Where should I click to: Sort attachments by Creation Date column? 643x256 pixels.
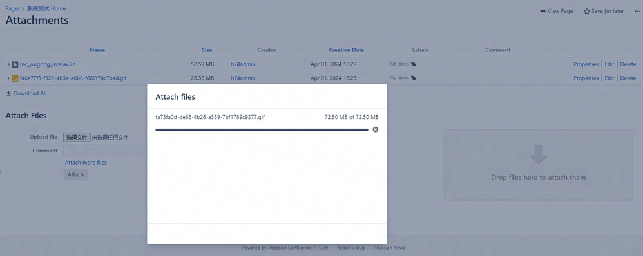coord(347,50)
